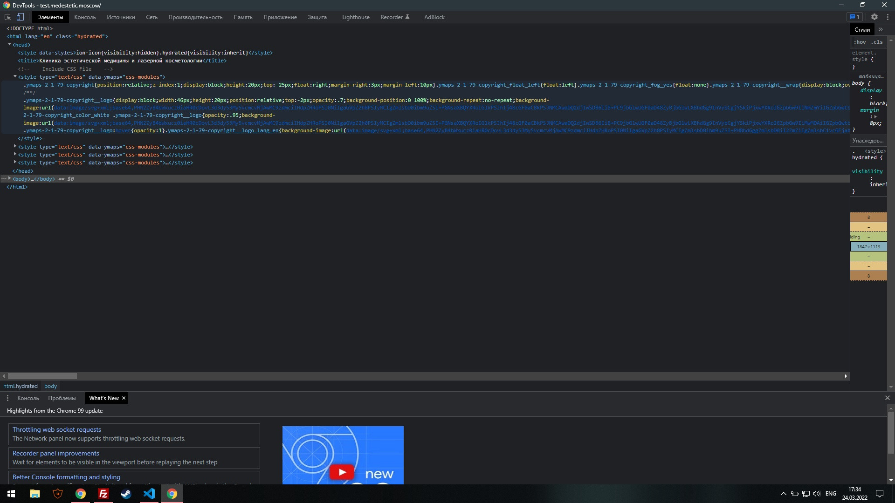Viewport: 895px width, 503px height.
Task: Select the data-styles style row
Action: click(x=145, y=53)
